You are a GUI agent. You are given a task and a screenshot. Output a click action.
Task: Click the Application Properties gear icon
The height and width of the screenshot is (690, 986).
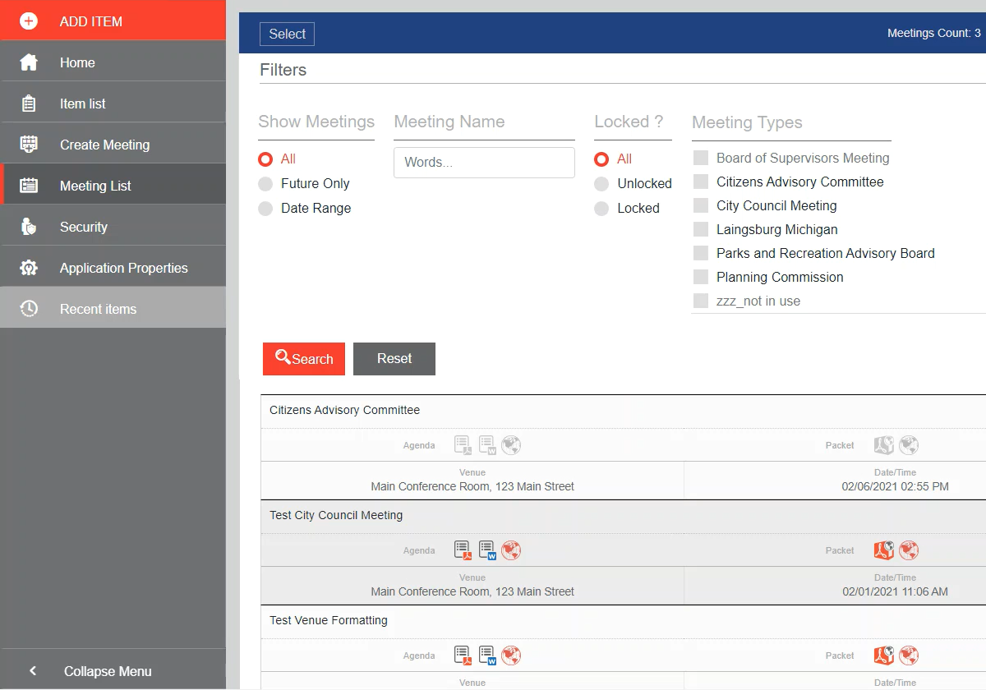(x=29, y=268)
